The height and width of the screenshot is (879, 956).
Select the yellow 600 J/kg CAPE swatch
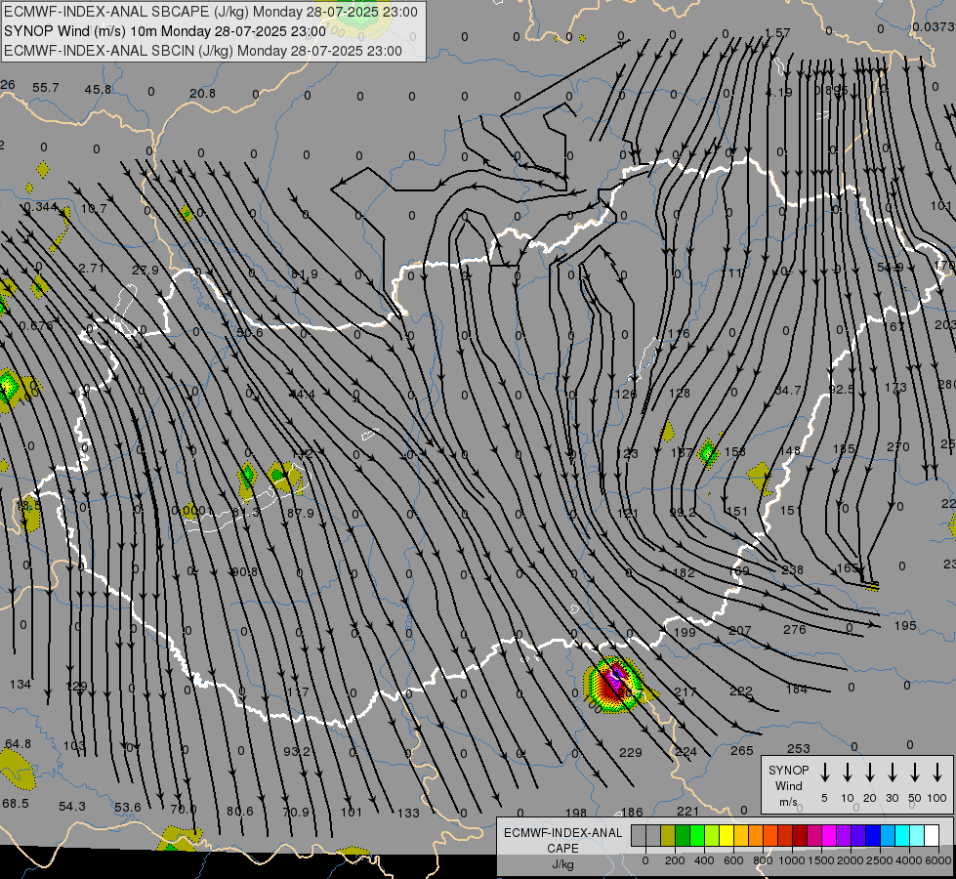point(727,836)
